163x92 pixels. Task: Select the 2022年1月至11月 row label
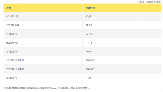(x=15, y=69)
